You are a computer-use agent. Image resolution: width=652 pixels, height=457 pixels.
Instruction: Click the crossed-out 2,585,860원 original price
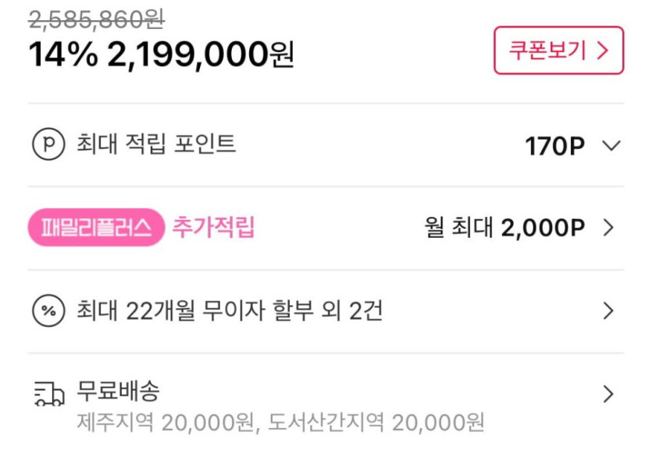click(x=96, y=18)
